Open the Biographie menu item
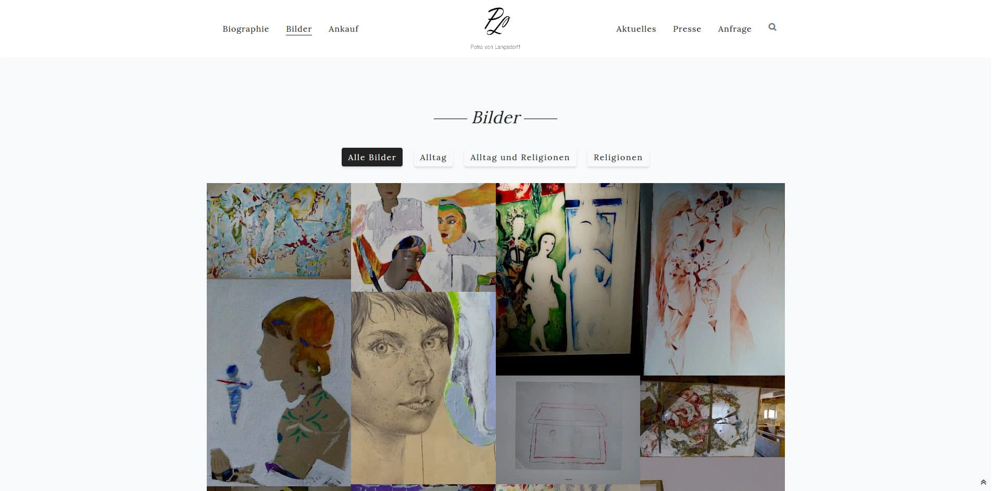Screen dimensions: 1000x491 [x=246, y=29]
